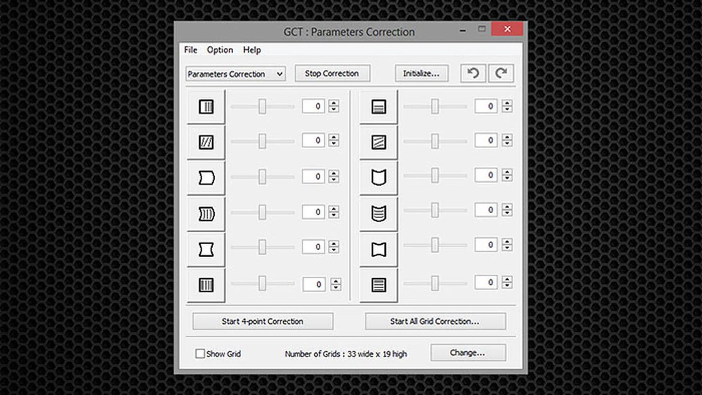The image size is (702, 395).
Task: Select the right column curved-bottom shield icon
Action: [378, 178]
